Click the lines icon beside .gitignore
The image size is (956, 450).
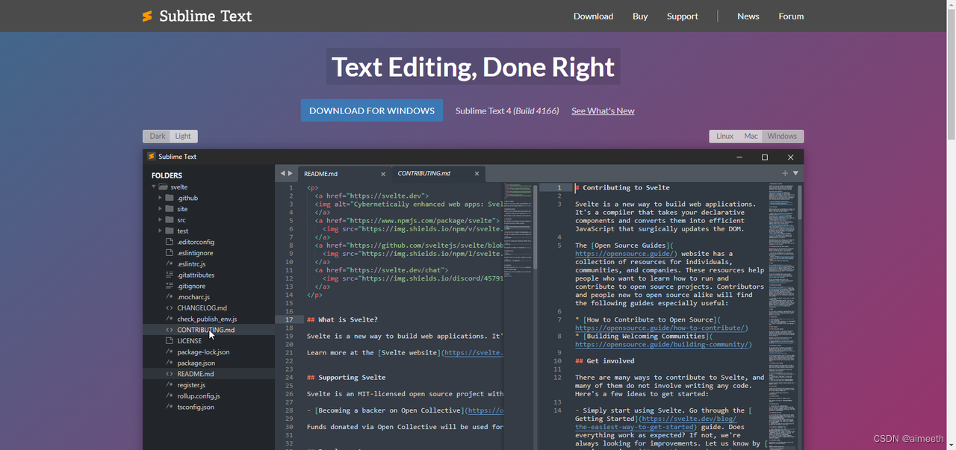click(x=170, y=286)
